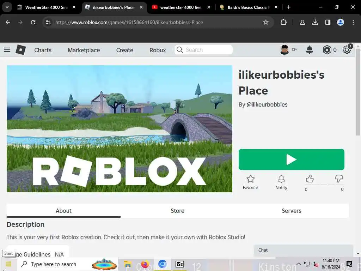Screen dimensions: 361x271
Task: Open the browser extensions puzzle icon
Action: [x=284, y=22]
